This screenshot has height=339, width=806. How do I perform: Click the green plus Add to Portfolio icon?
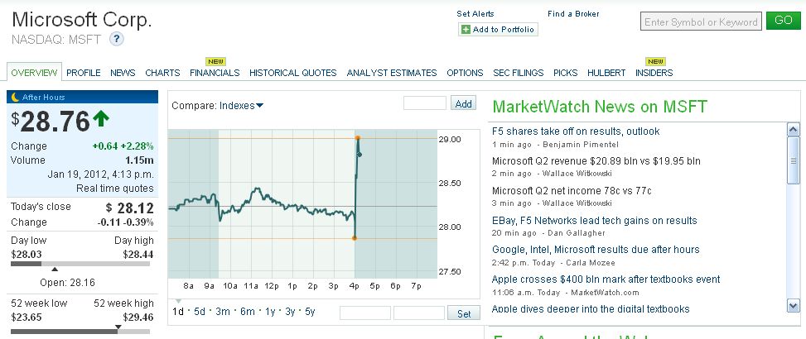point(466,30)
